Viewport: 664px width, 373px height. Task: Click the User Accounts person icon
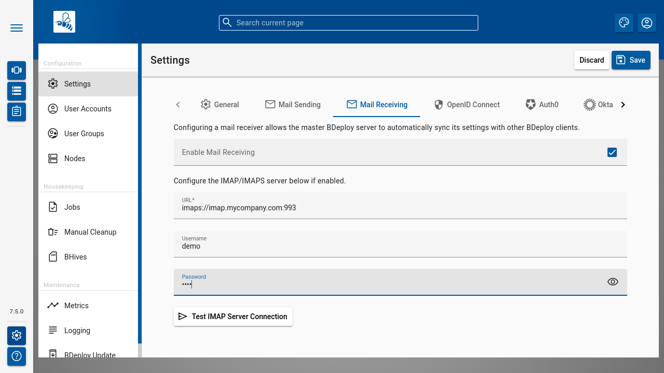(x=53, y=109)
